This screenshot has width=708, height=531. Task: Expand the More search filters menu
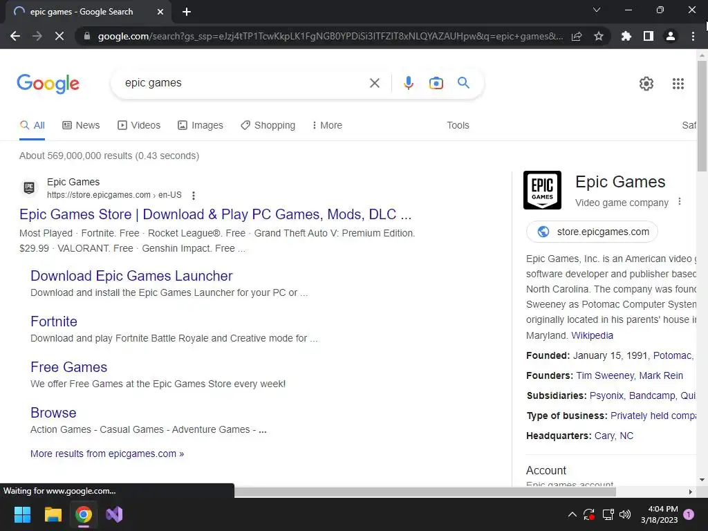click(327, 125)
